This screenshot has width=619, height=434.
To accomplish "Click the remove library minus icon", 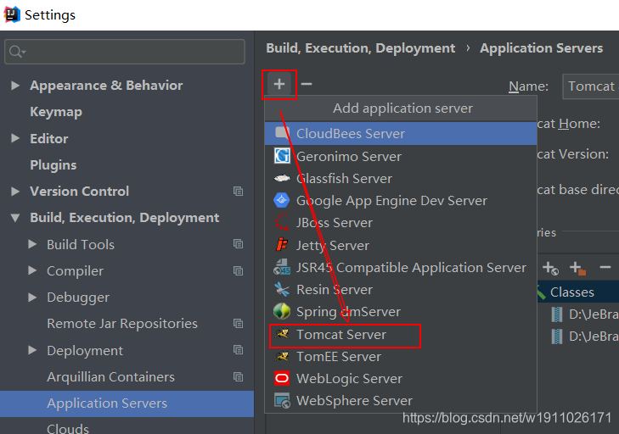I will point(605,268).
